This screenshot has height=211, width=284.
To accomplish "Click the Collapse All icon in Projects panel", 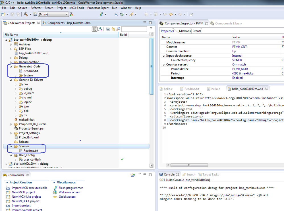I will pyautogui.click(x=108, y=29).
